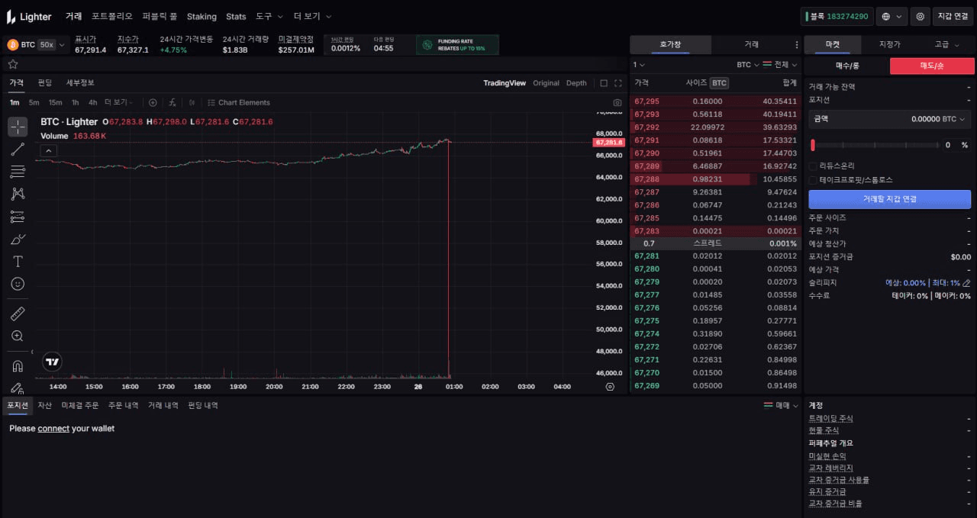Pick the ruler measure tool
Screen dimensions: 977x518
pos(18,314)
